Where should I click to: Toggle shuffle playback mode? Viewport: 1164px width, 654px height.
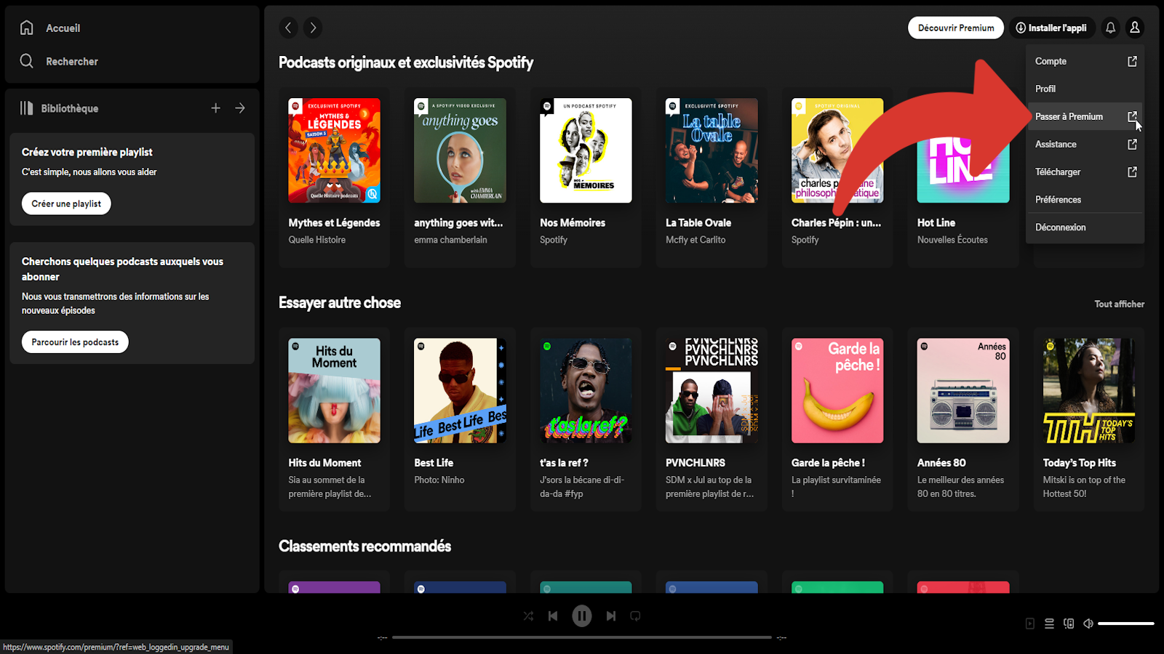(x=528, y=616)
